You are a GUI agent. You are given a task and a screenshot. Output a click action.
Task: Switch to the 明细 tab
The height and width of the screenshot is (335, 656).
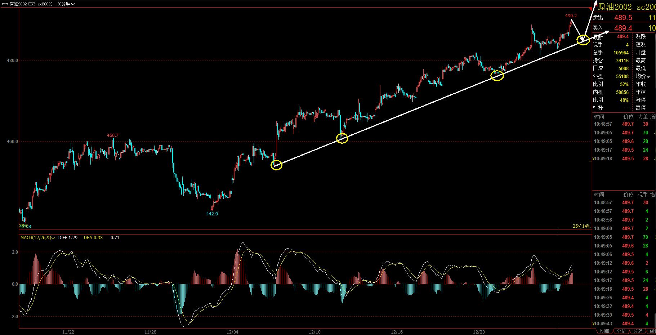point(604,331)
